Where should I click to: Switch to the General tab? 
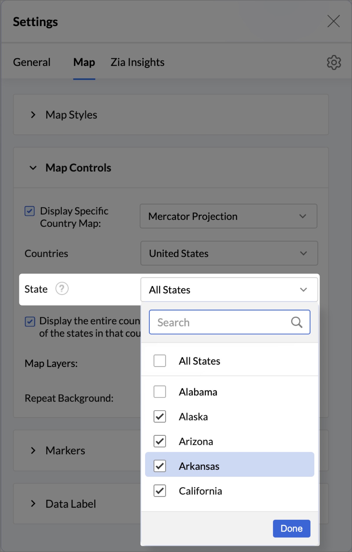(x=32, y=62)
